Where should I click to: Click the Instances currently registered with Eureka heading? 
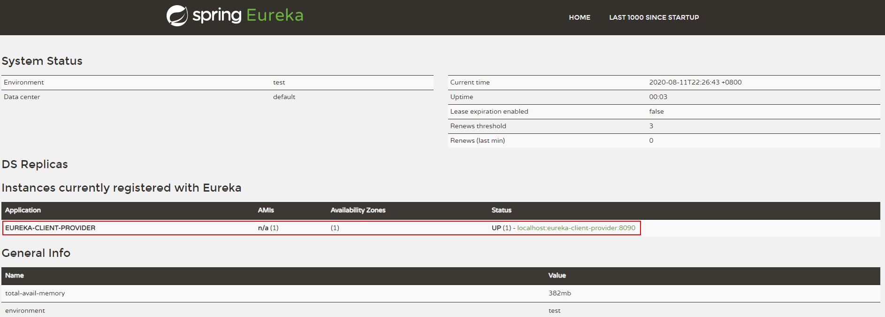coord(122,188)
